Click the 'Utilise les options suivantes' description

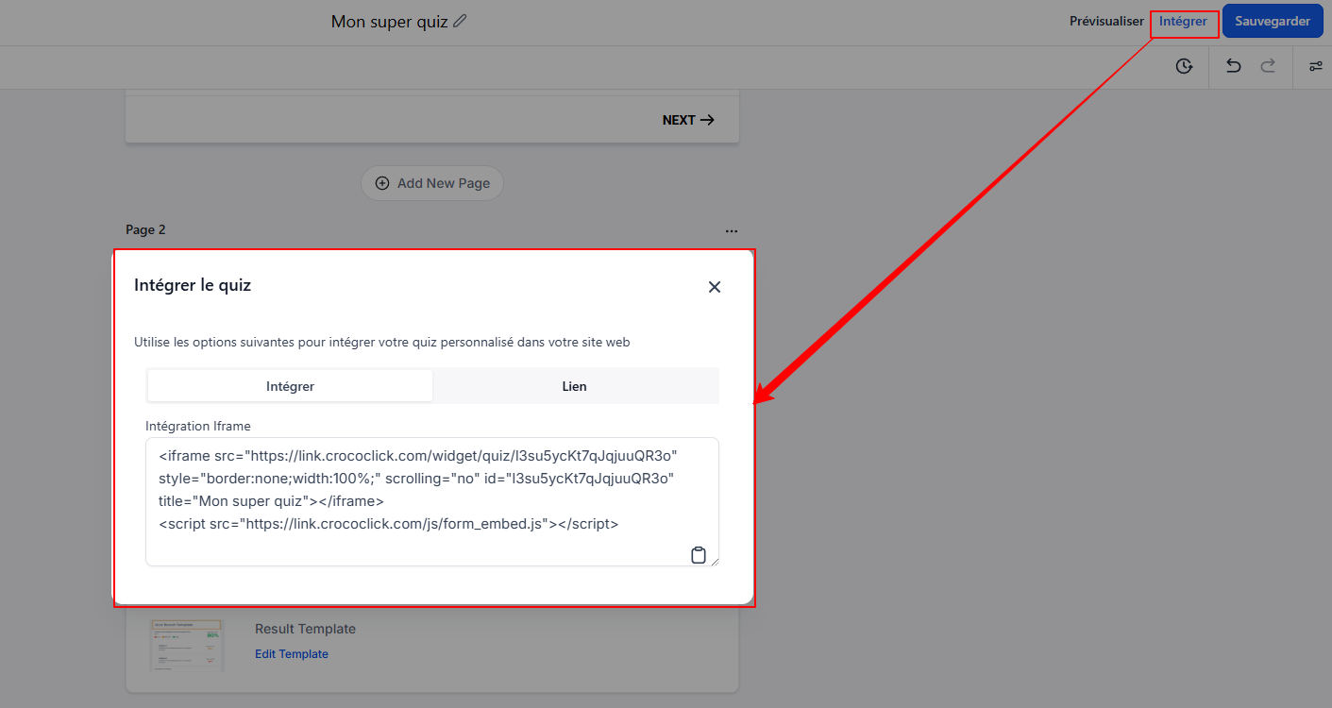click(x=381, y=342)
